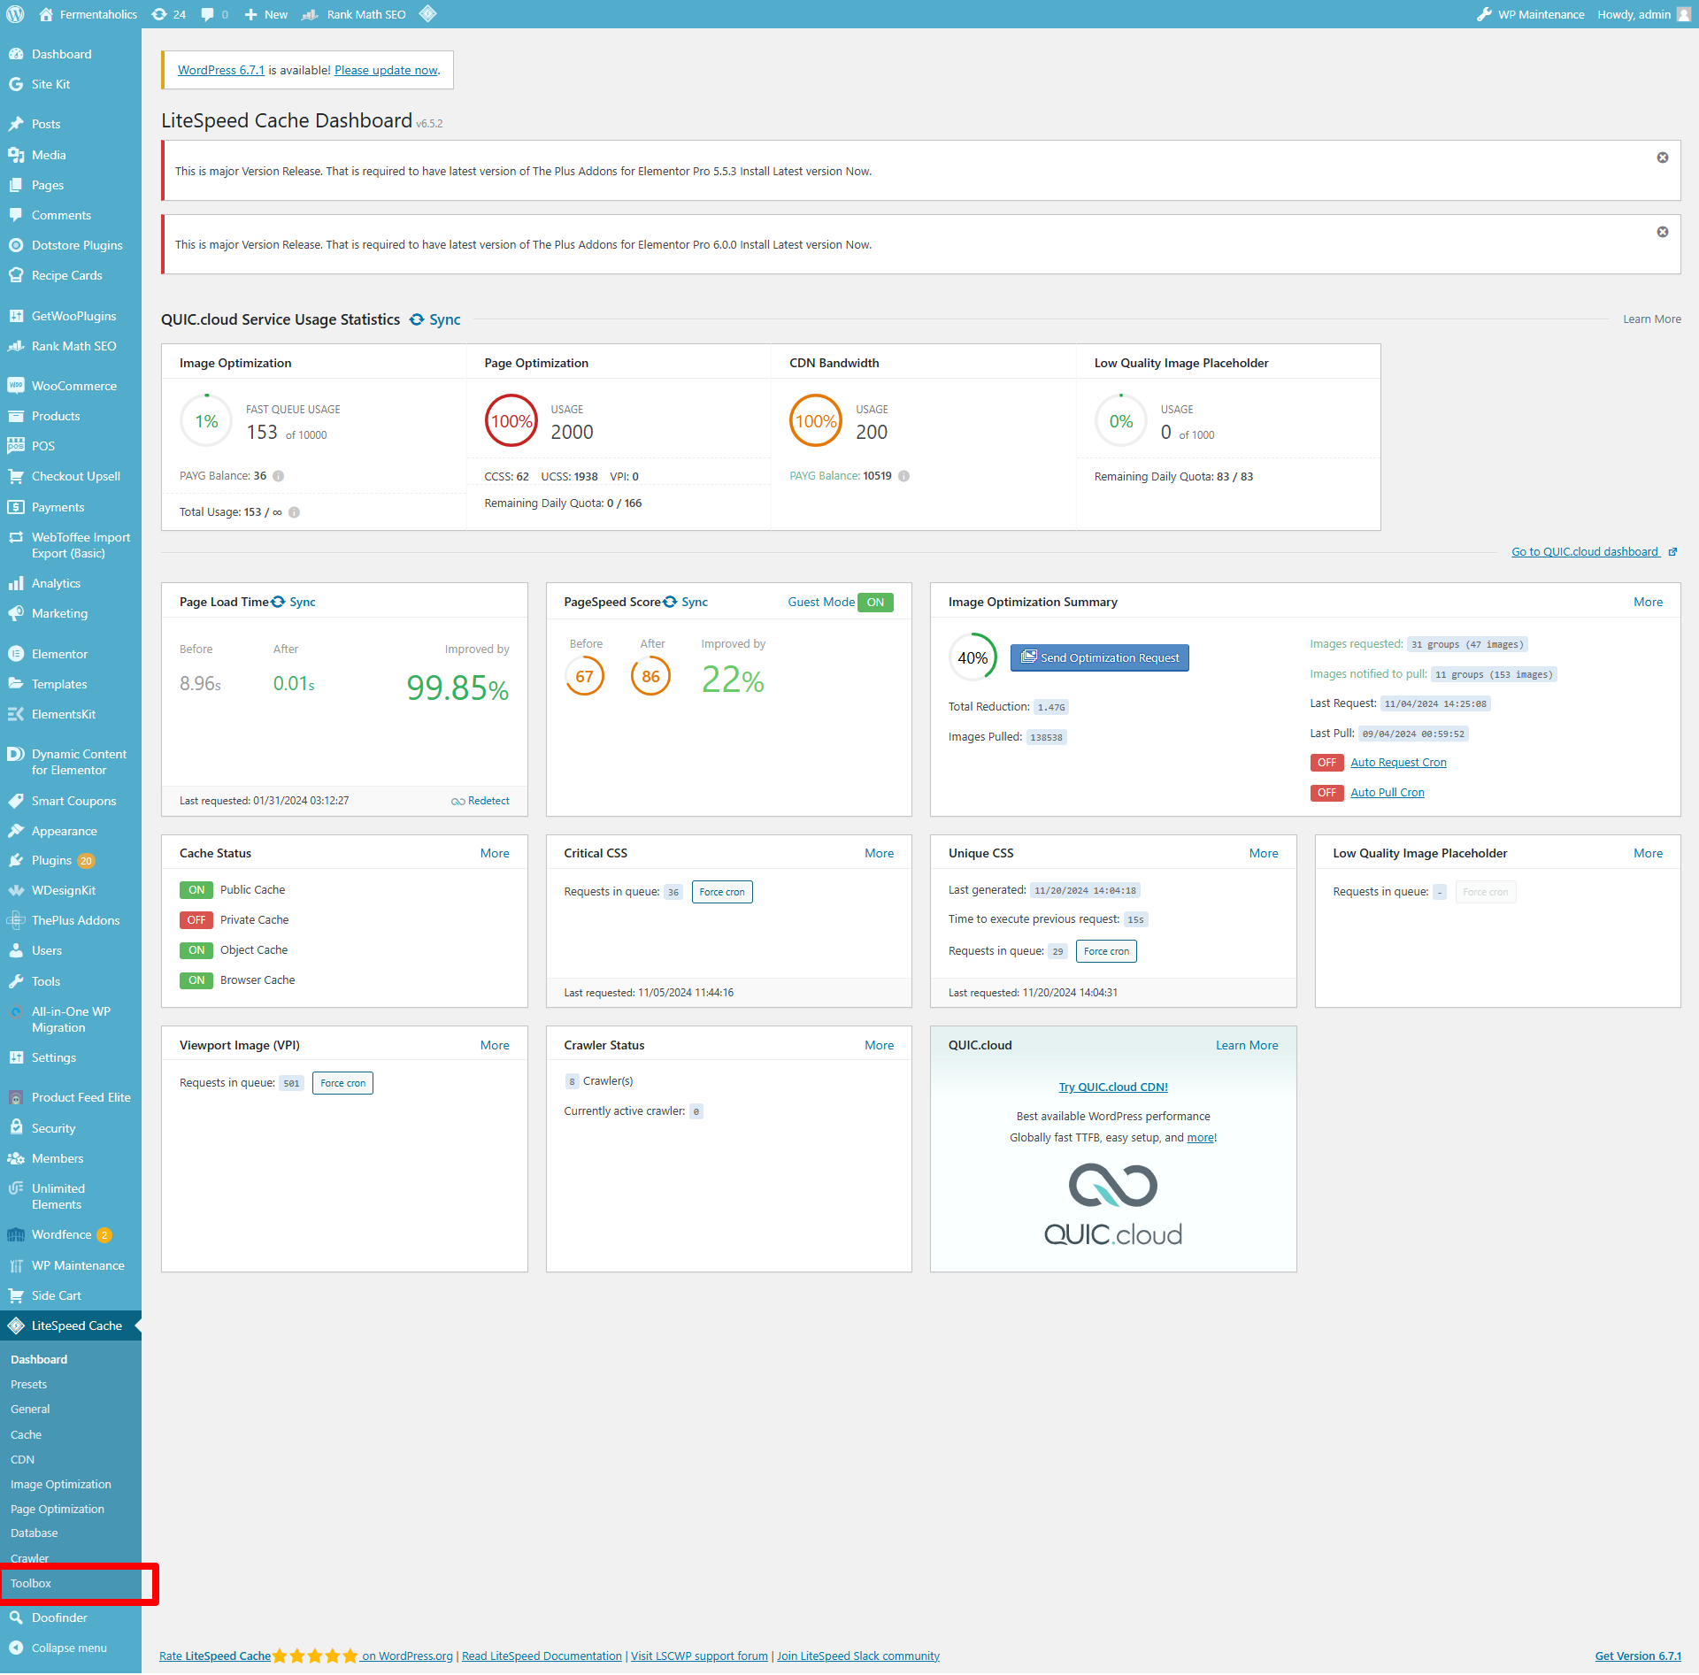Open WooCommerce in the sidebar
The width and height of the screenshot is (1699, 1675).
71,386
